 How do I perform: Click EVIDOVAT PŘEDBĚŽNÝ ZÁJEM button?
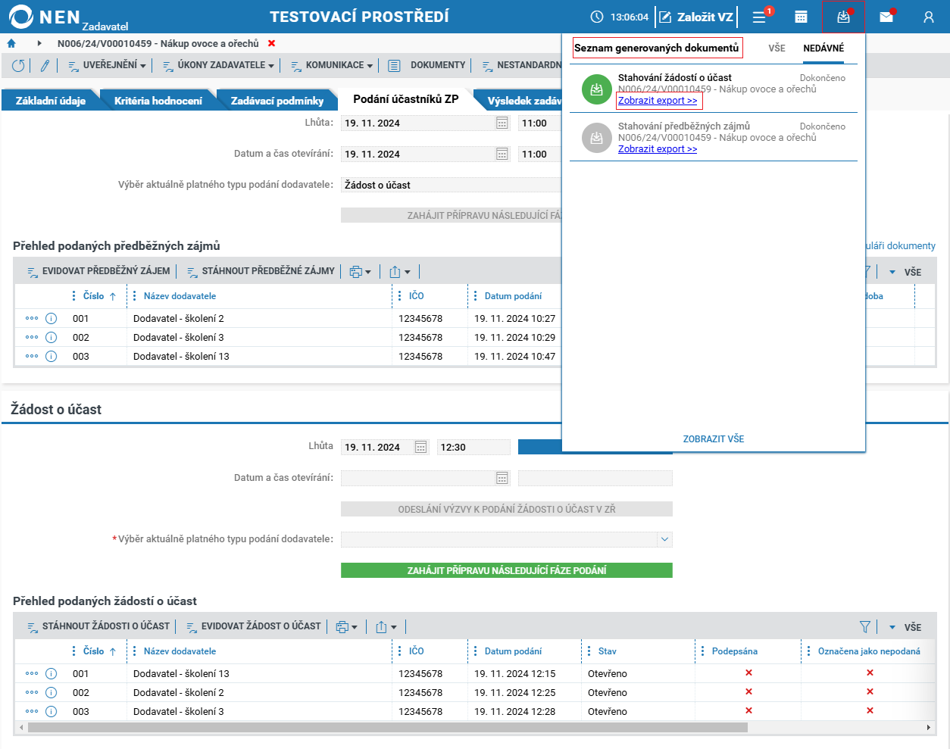click(x=98, y=271)
